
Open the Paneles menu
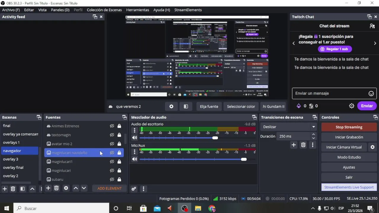[x=60, y=10]
